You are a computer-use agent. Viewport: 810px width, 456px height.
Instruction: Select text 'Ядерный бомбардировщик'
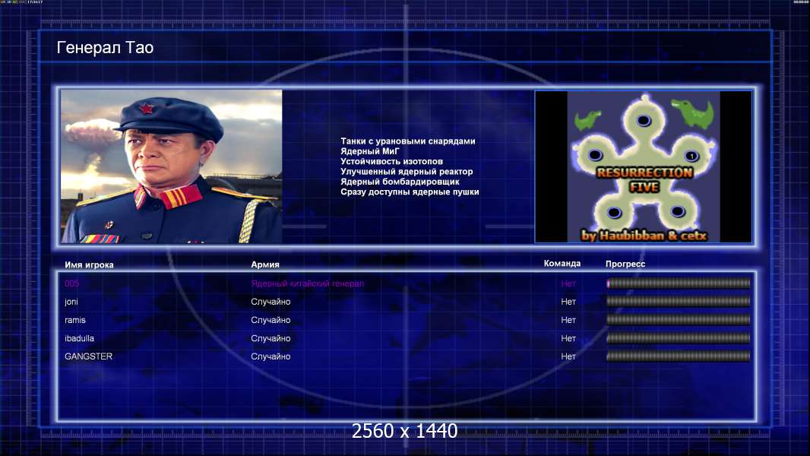[400, 182]
